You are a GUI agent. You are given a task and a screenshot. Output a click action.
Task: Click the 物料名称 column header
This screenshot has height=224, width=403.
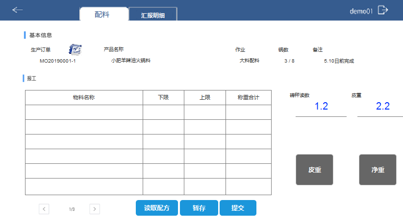point(84,98)
